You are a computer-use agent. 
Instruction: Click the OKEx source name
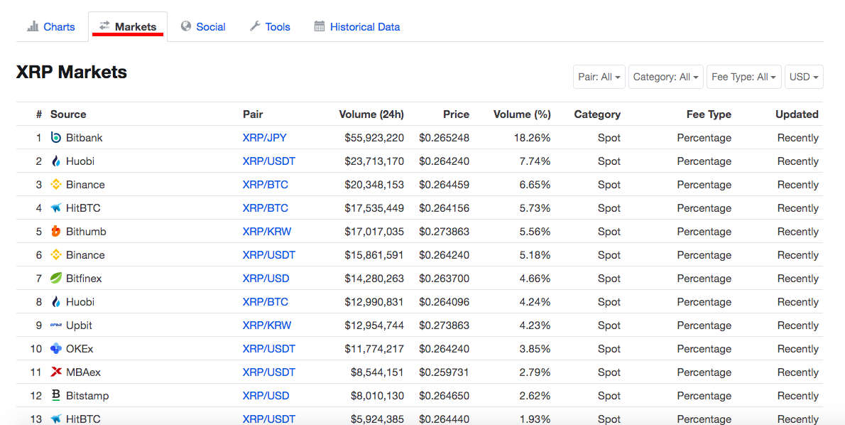pos(80,349)
